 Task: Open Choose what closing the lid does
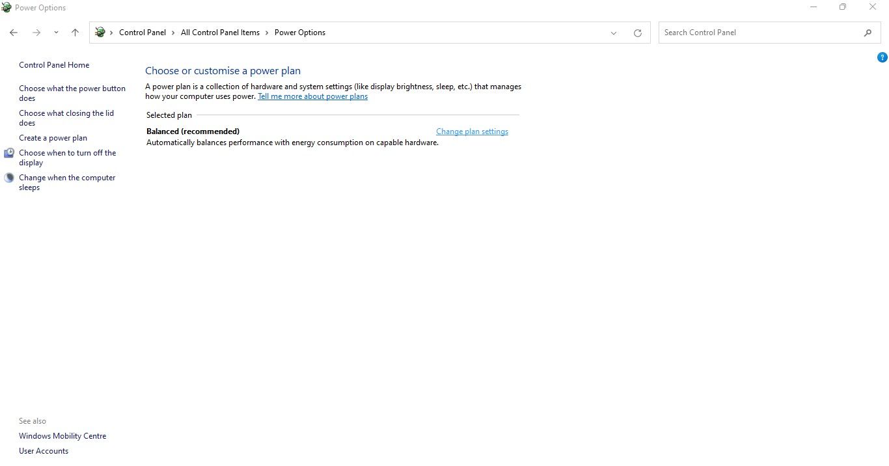[x=66, y=118]
